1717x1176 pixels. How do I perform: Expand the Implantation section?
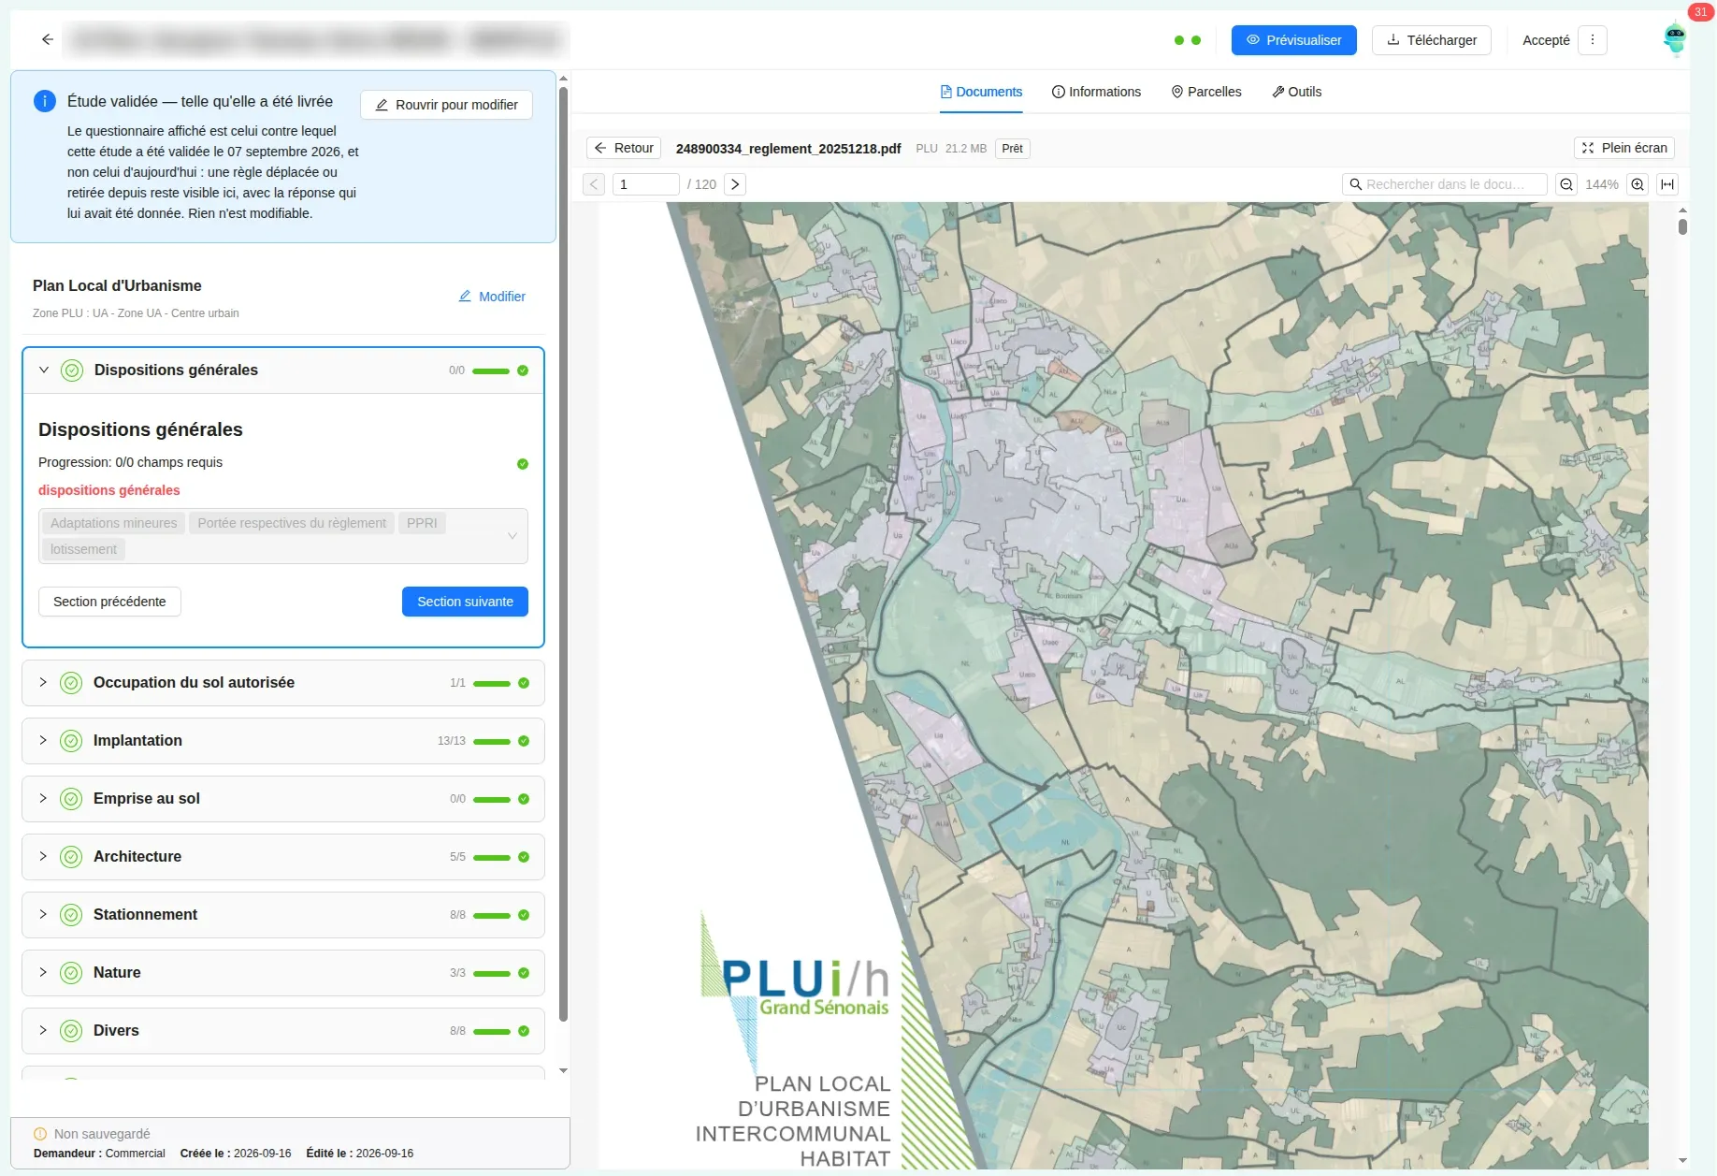point(43,740)
